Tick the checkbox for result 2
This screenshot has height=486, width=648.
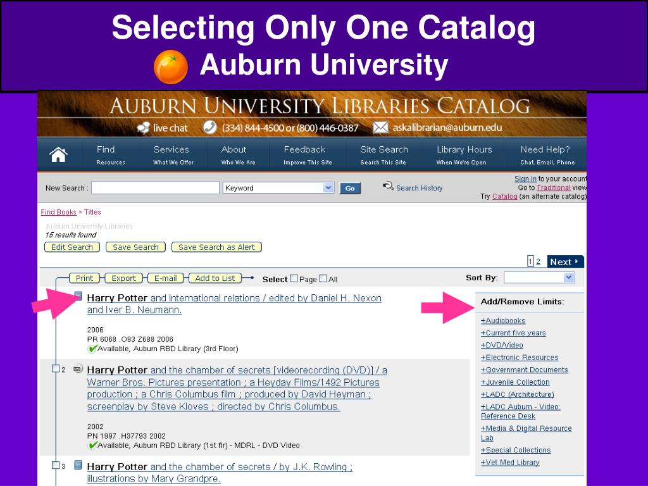pyautogui.click(x=56, y=368)
